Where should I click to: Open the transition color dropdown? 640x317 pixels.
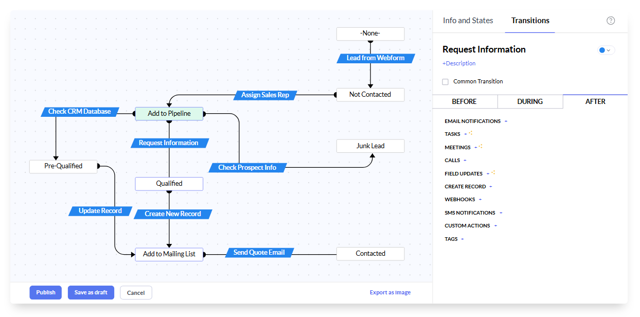coord(606,50)
